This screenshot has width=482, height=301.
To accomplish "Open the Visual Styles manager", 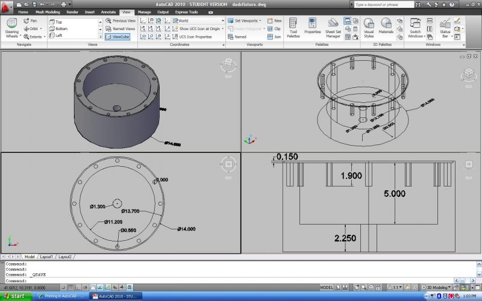I will coord(369,26).
